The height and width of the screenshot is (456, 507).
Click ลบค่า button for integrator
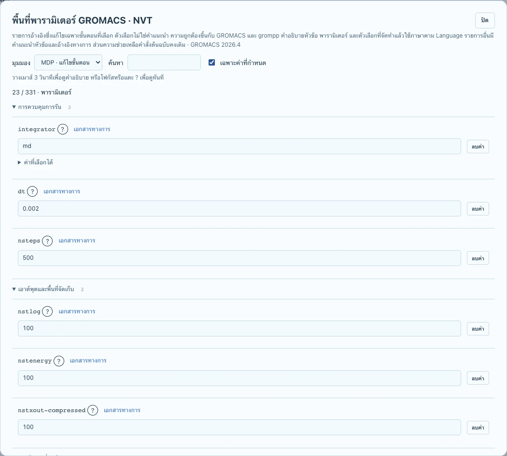pos(478,147)
